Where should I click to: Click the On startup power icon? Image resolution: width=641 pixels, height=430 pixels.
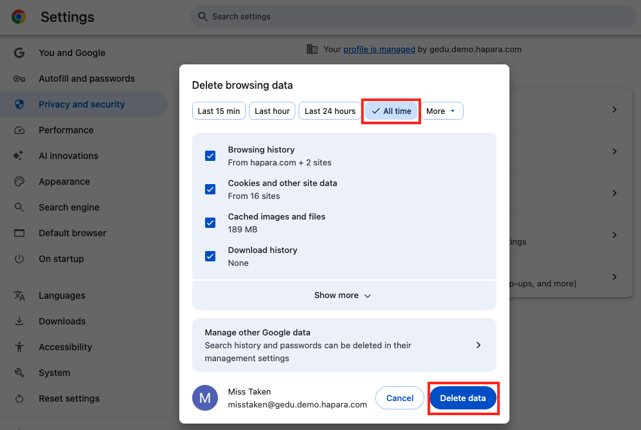click(x=19, y=259)
